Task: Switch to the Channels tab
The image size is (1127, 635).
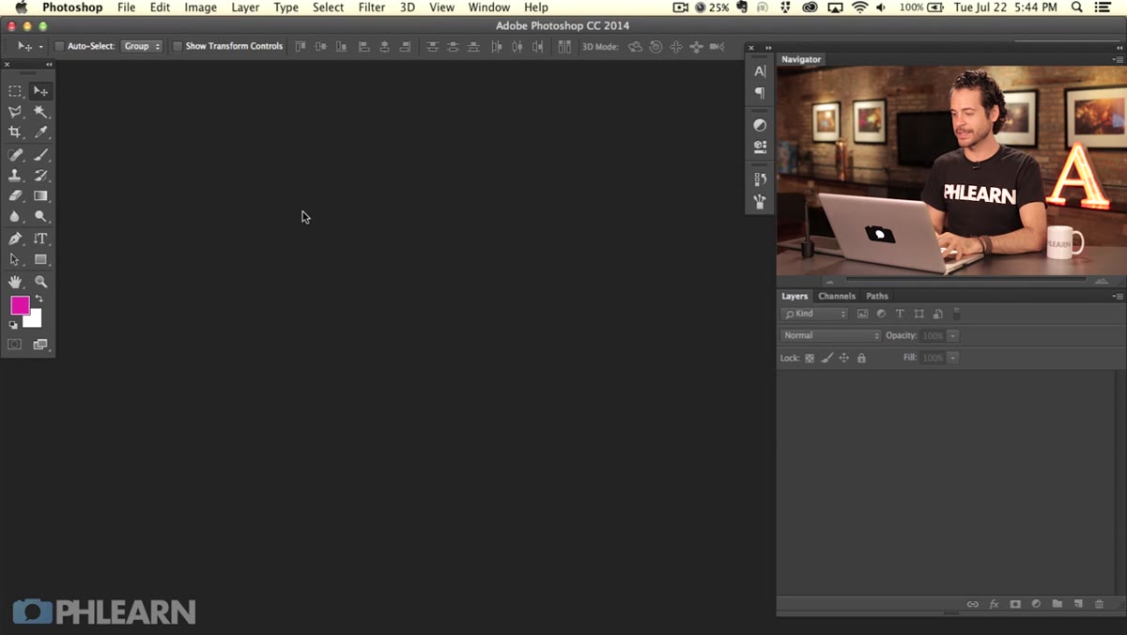Action: (x=837, y=296)
